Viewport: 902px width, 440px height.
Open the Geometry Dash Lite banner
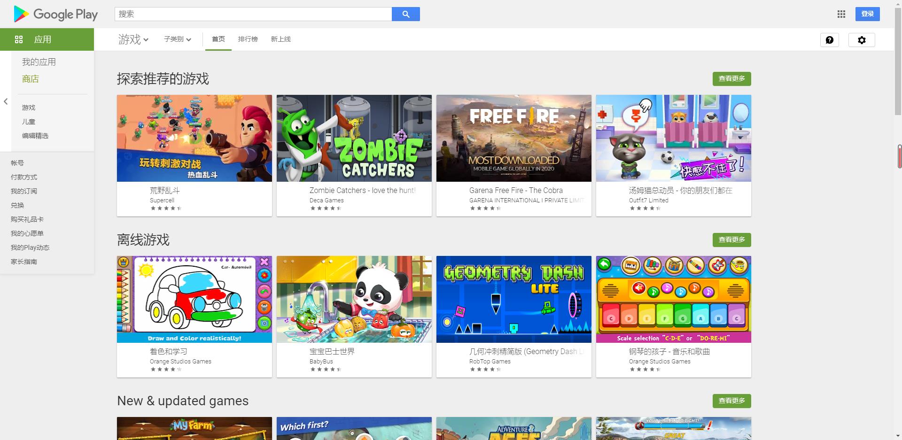514,299
